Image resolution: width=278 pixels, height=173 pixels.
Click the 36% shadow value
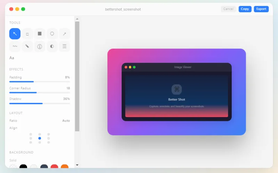click(x=66, y=99)
